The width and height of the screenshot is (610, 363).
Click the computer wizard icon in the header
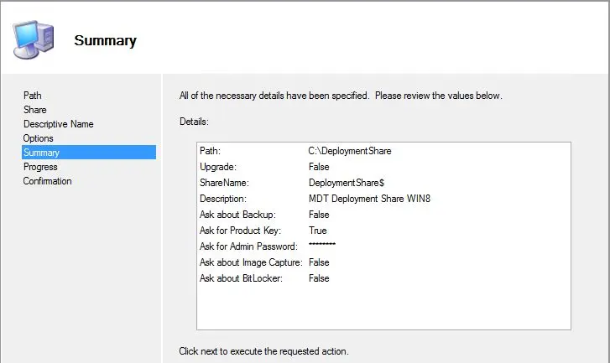(34, 39)
